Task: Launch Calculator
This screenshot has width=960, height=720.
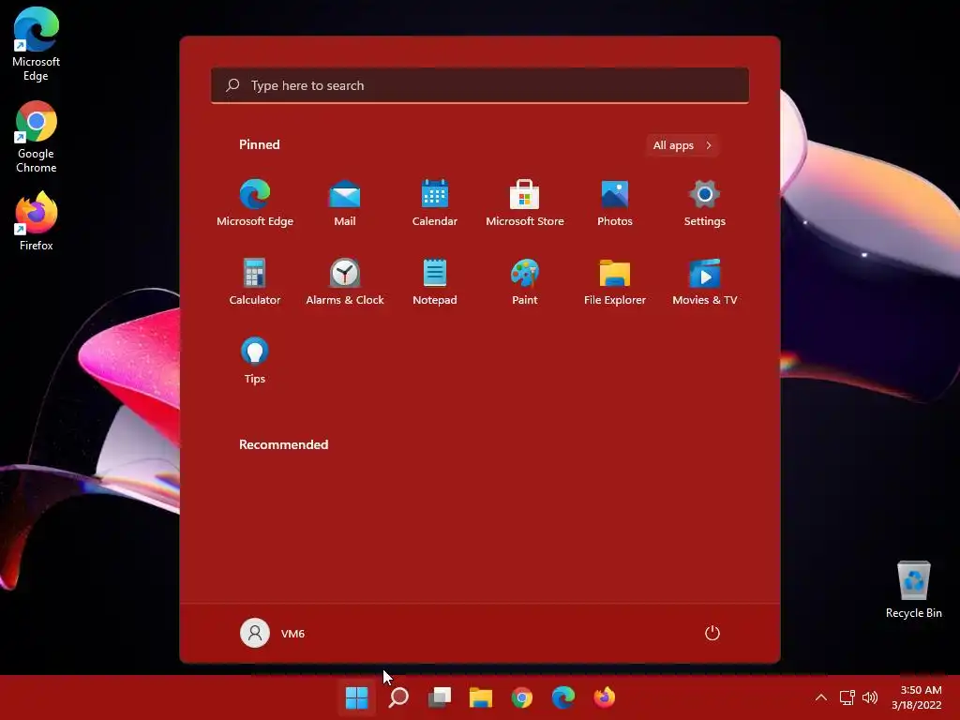Action: click(x=255, y=281)
